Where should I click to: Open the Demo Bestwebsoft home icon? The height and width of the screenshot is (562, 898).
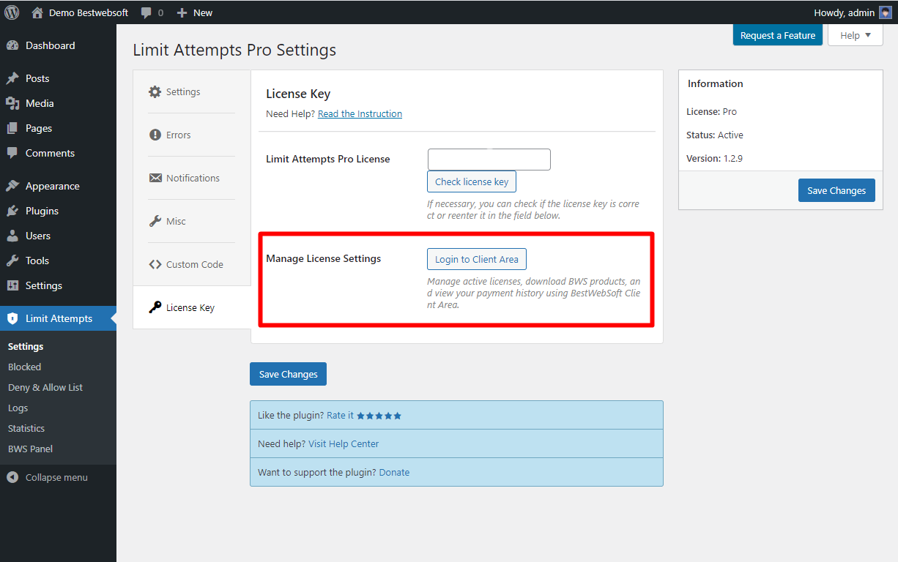pos(37,12)
